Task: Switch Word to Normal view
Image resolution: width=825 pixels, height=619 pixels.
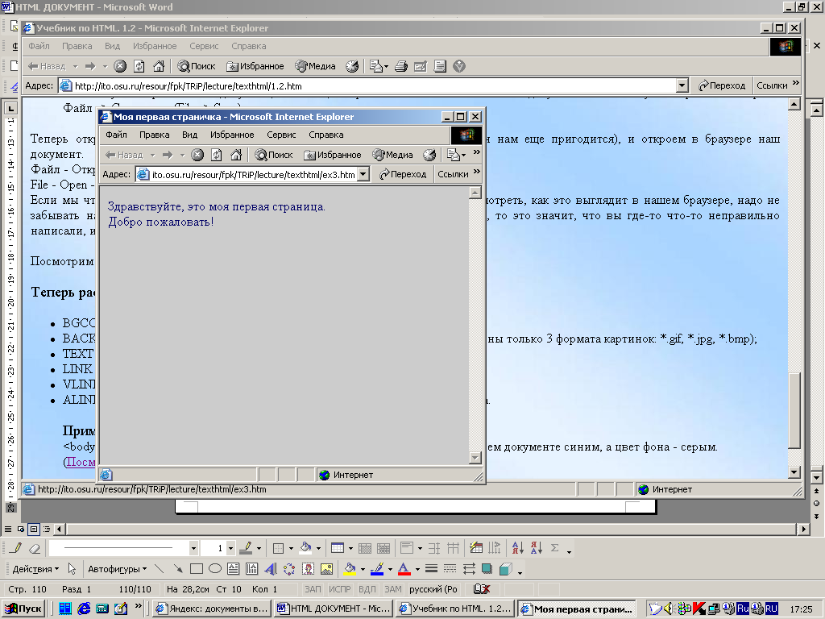Action: [x=8, y=529]
